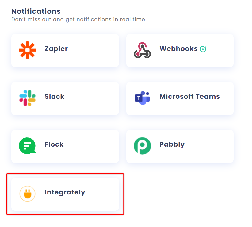This screenshot has height=227, width=252.
Task: Click the orange Zapier asterisk logo
Action: [x=27, y=50]
